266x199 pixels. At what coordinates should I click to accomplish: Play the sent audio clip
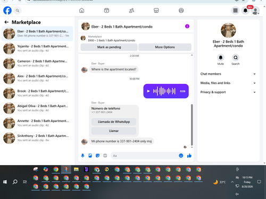coord(148,91)
